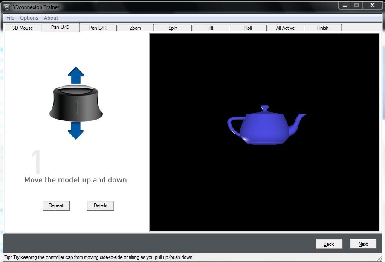Switch to the Finish tab
Viewport: 385px width, 262px height.
[323, 28]
